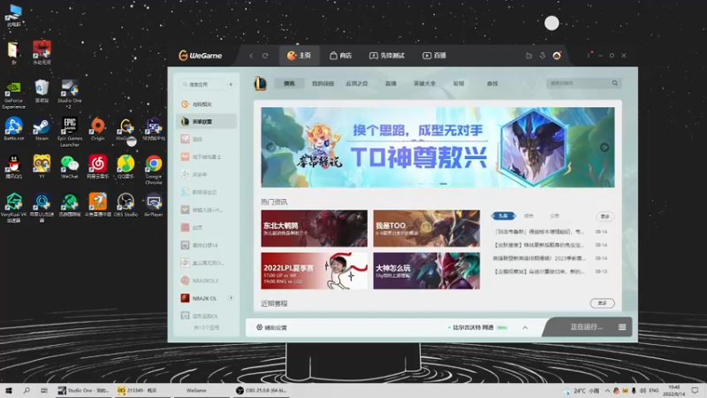Open Epic Games Launcher desktop shortcut
This screenshot has height=398, width=707.
pos(70,132)
